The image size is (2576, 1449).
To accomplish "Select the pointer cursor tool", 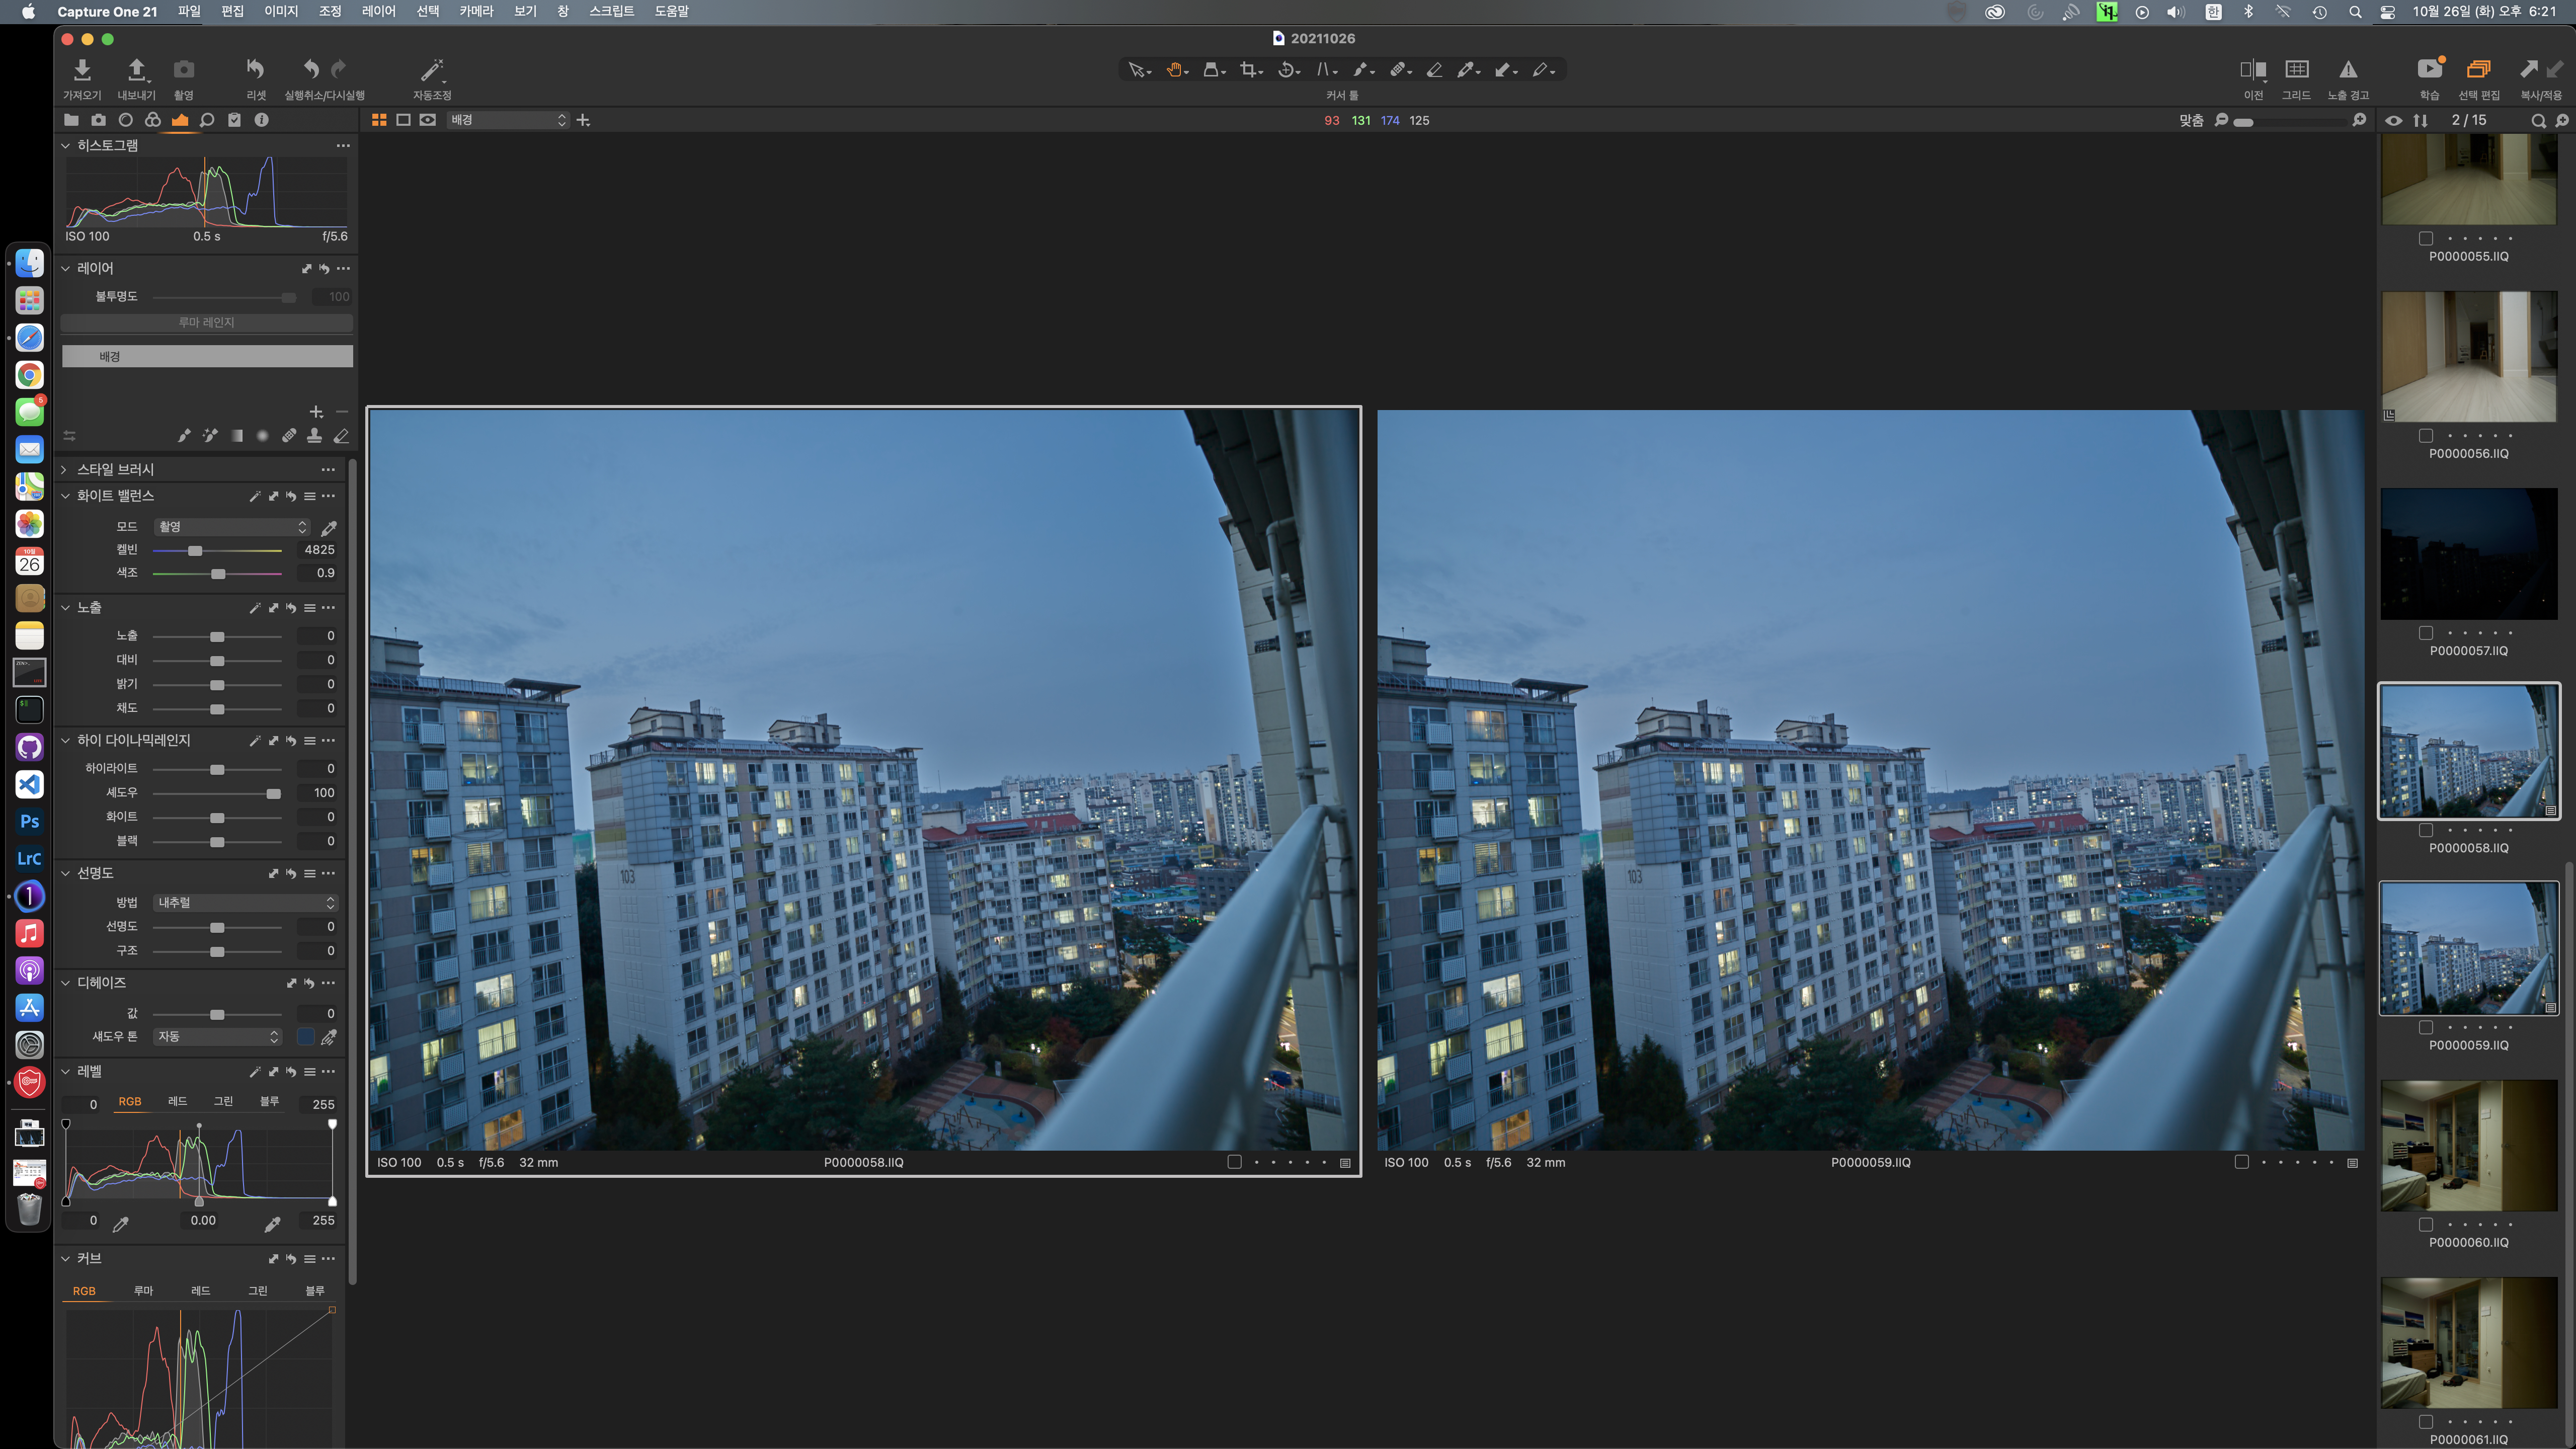I will (1136, 70).
